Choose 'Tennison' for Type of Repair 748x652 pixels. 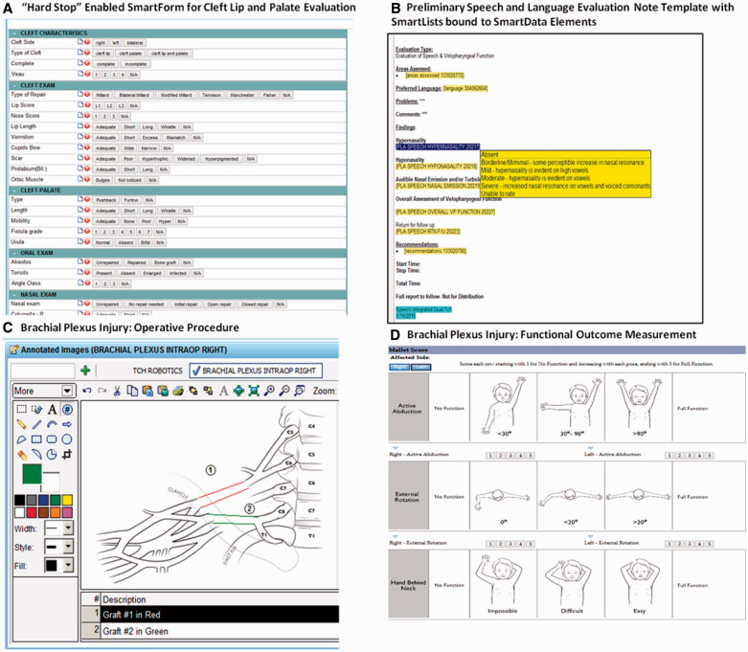212,95
